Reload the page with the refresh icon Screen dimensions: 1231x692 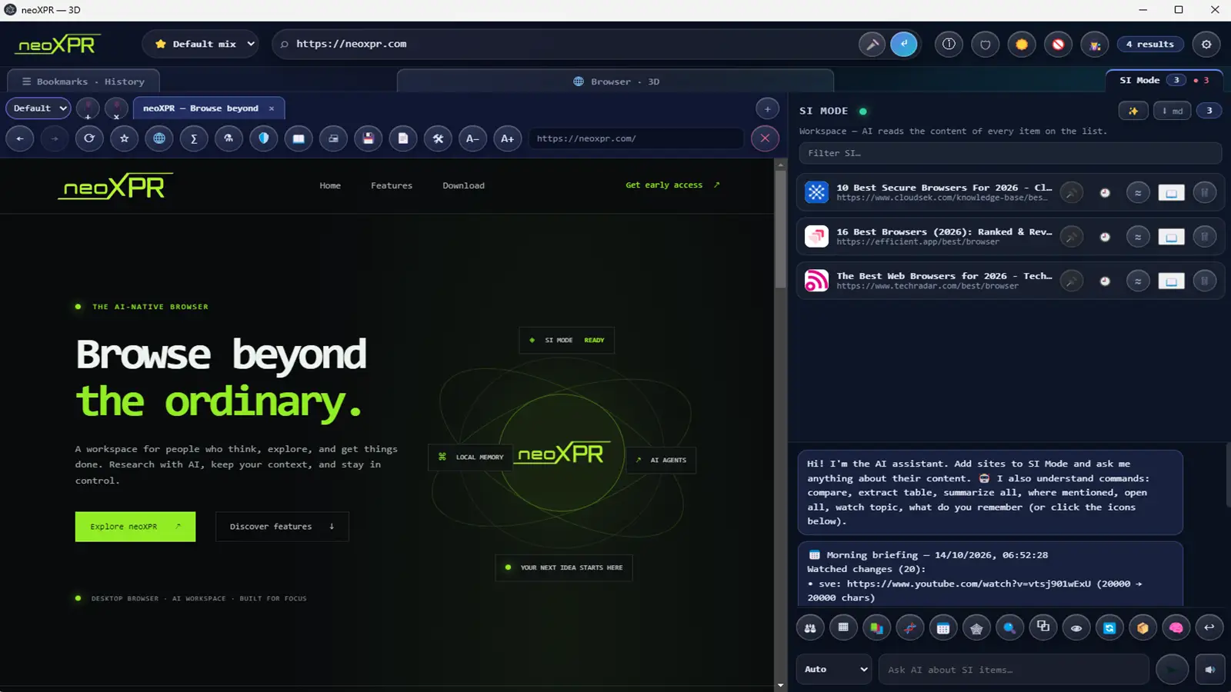89,138
